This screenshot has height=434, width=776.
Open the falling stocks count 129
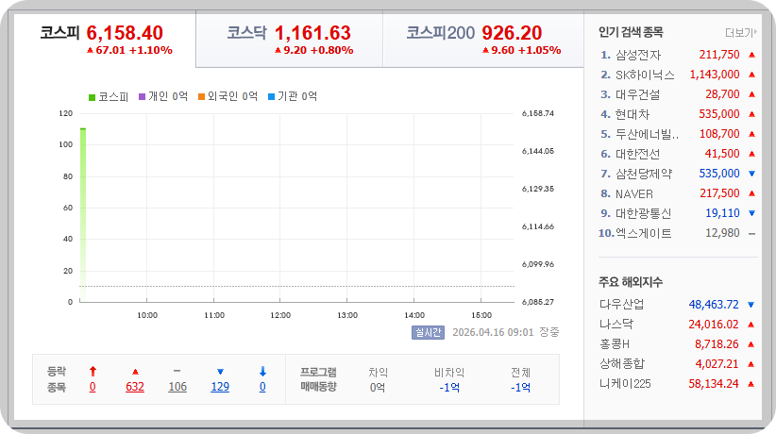click(x=220, y=387)
